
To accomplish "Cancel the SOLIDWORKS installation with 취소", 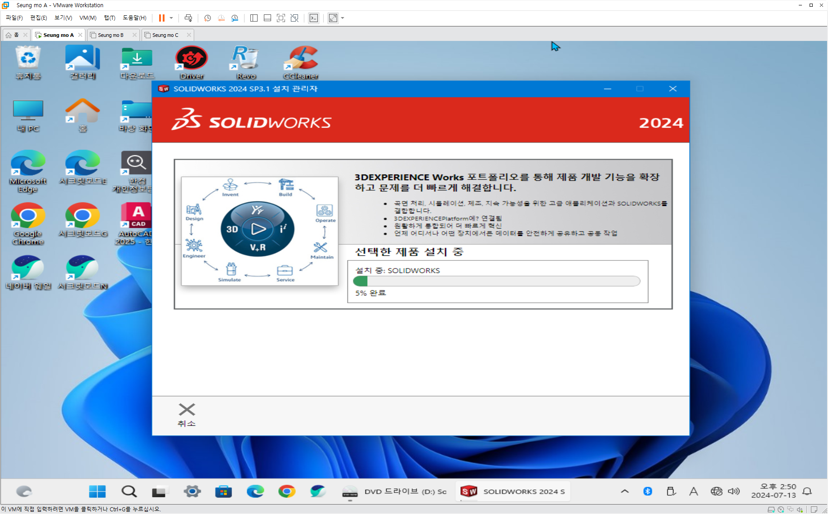I will [x=187, y=415].
